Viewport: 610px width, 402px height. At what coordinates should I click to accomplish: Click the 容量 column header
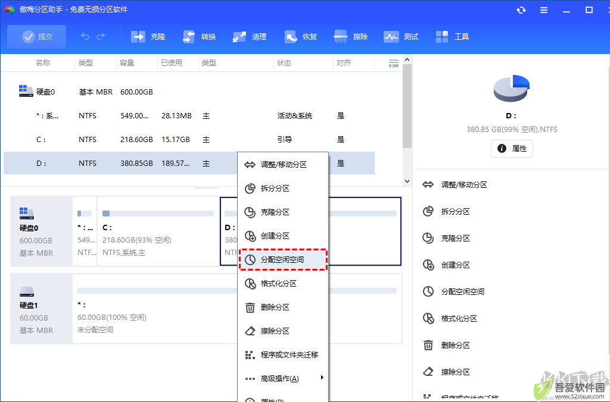(127, 63)
